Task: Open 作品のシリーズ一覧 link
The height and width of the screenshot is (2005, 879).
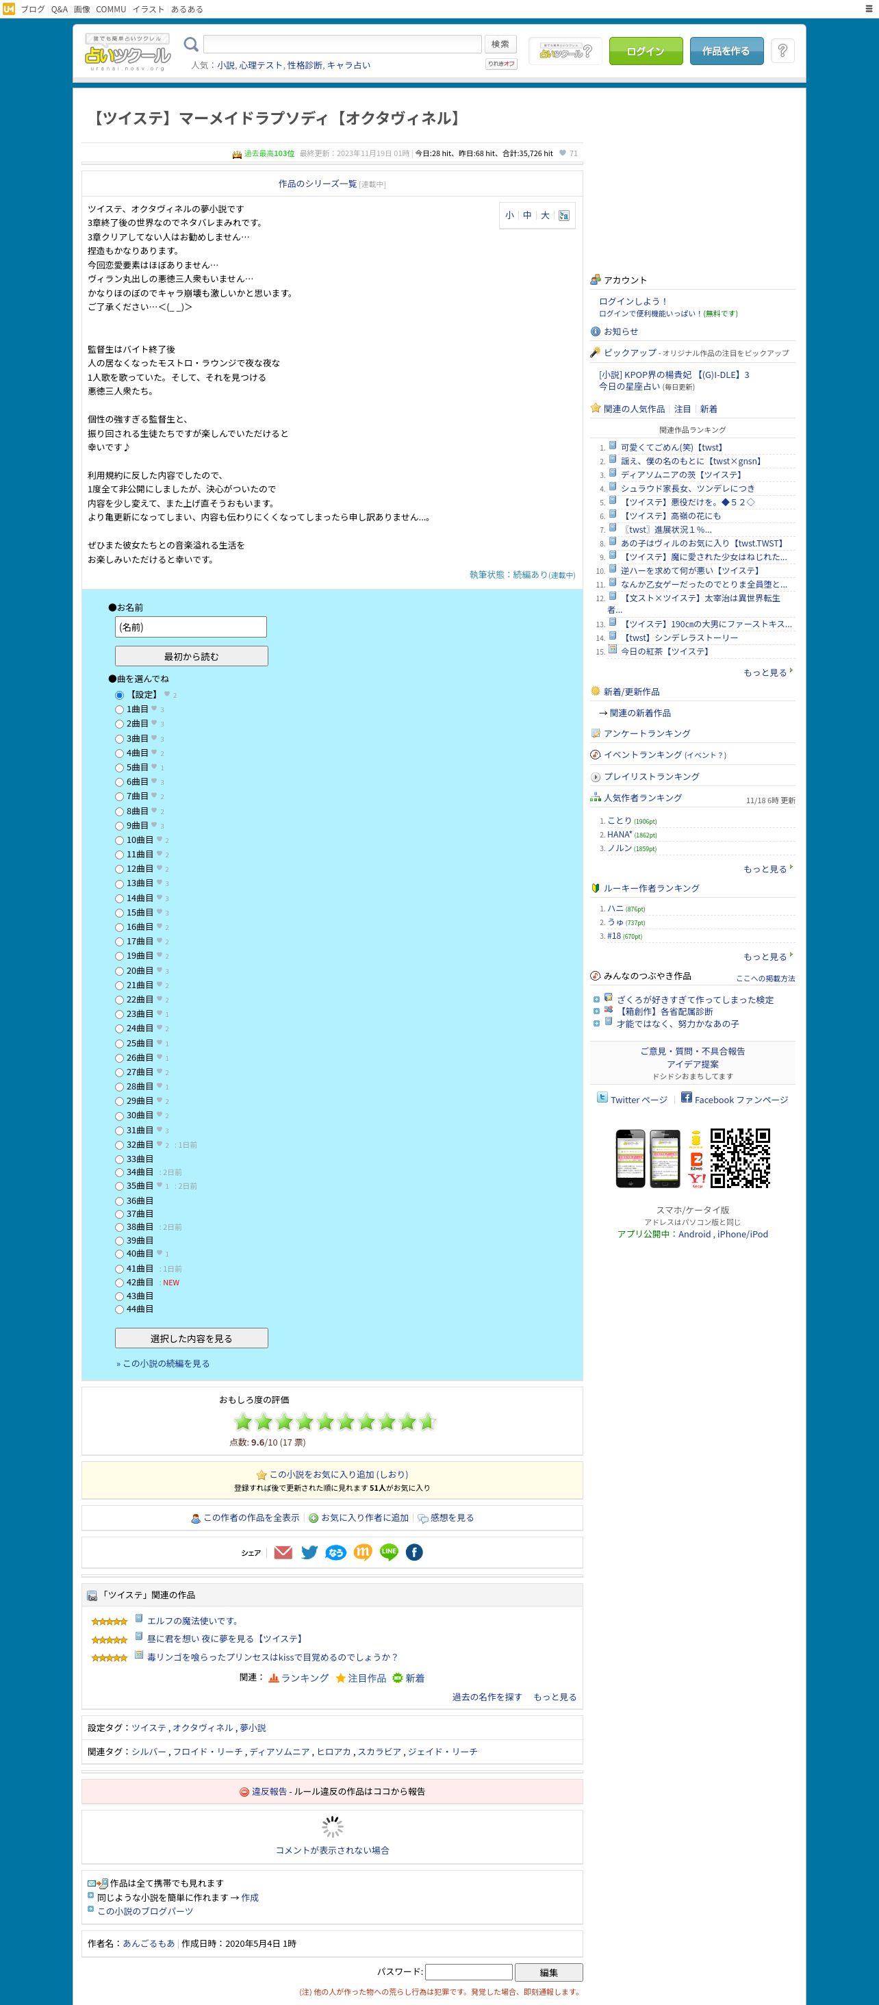Action: point(318,184)
